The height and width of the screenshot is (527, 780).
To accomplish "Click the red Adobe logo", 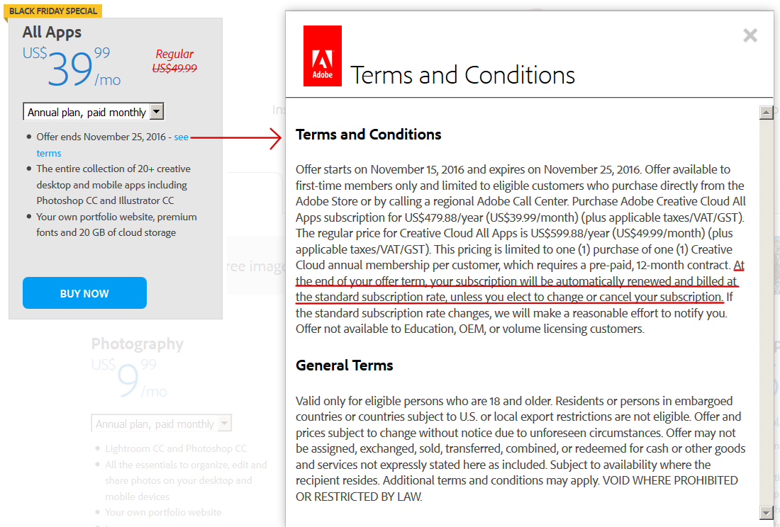I will pos(323,56).
